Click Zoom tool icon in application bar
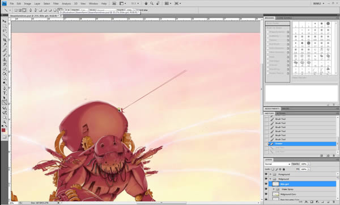The height and width of the screenshot is (205, 340). (x=152, y=3)
